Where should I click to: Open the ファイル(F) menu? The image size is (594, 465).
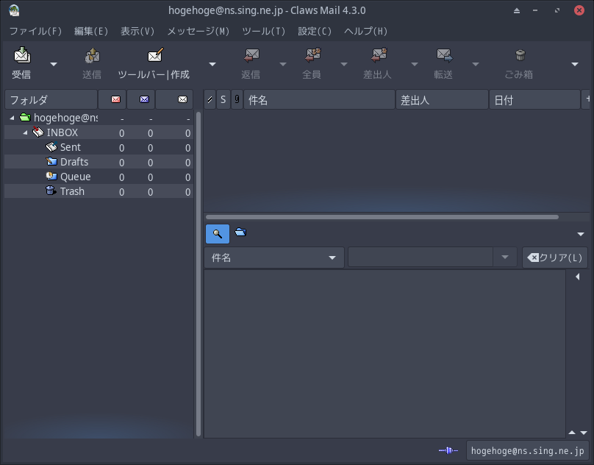35,31
